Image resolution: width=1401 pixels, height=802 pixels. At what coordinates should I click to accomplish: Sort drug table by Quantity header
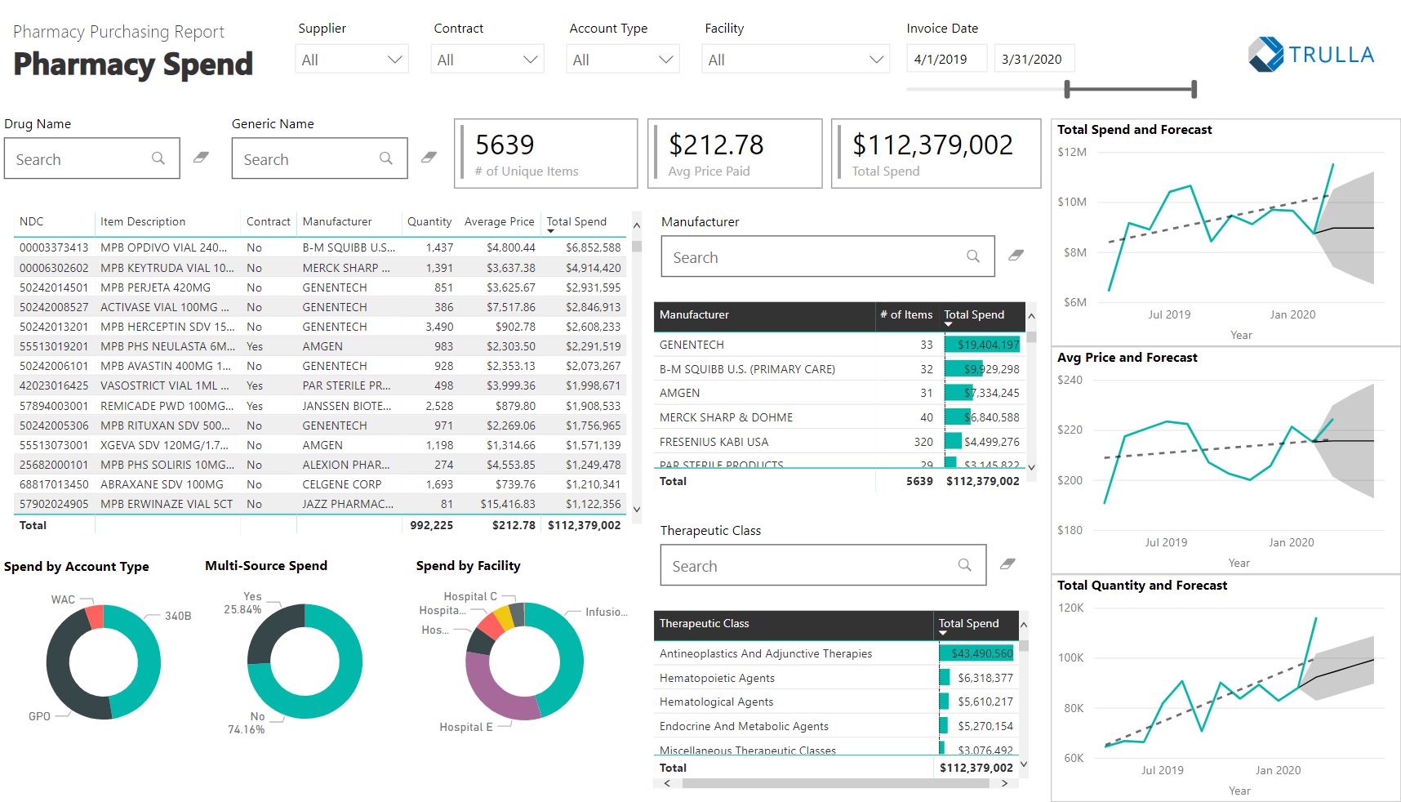429,221
